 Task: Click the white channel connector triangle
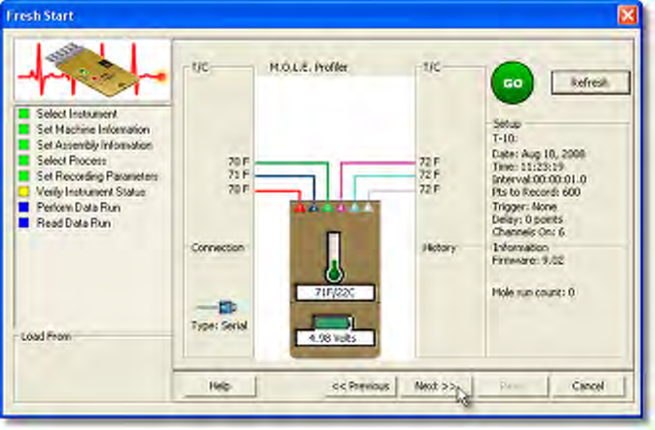tap(368, 207)
